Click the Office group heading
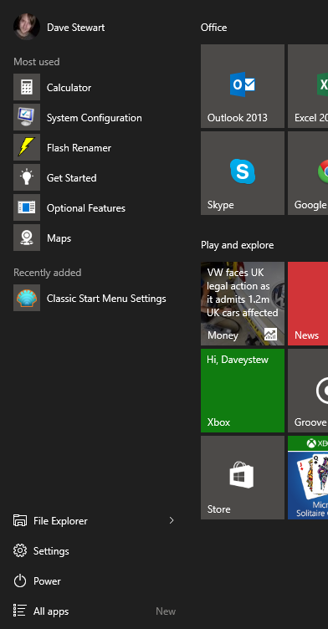328x629 pixels. [213, 28]
